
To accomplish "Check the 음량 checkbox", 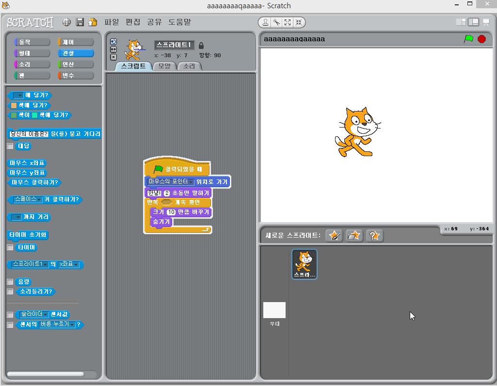I will tap(10, 282).
